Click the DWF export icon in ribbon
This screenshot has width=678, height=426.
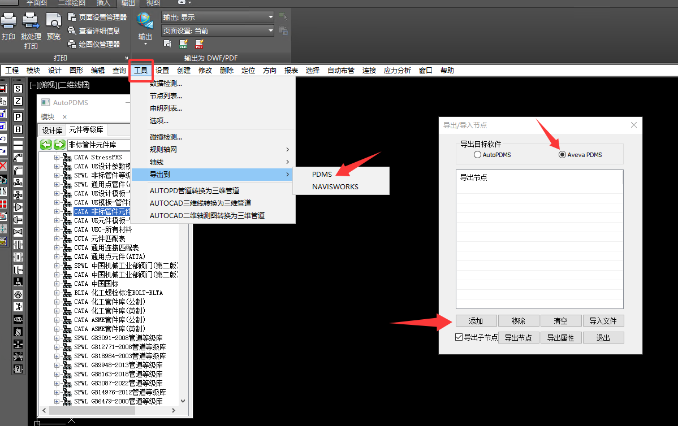pos(183,44)
